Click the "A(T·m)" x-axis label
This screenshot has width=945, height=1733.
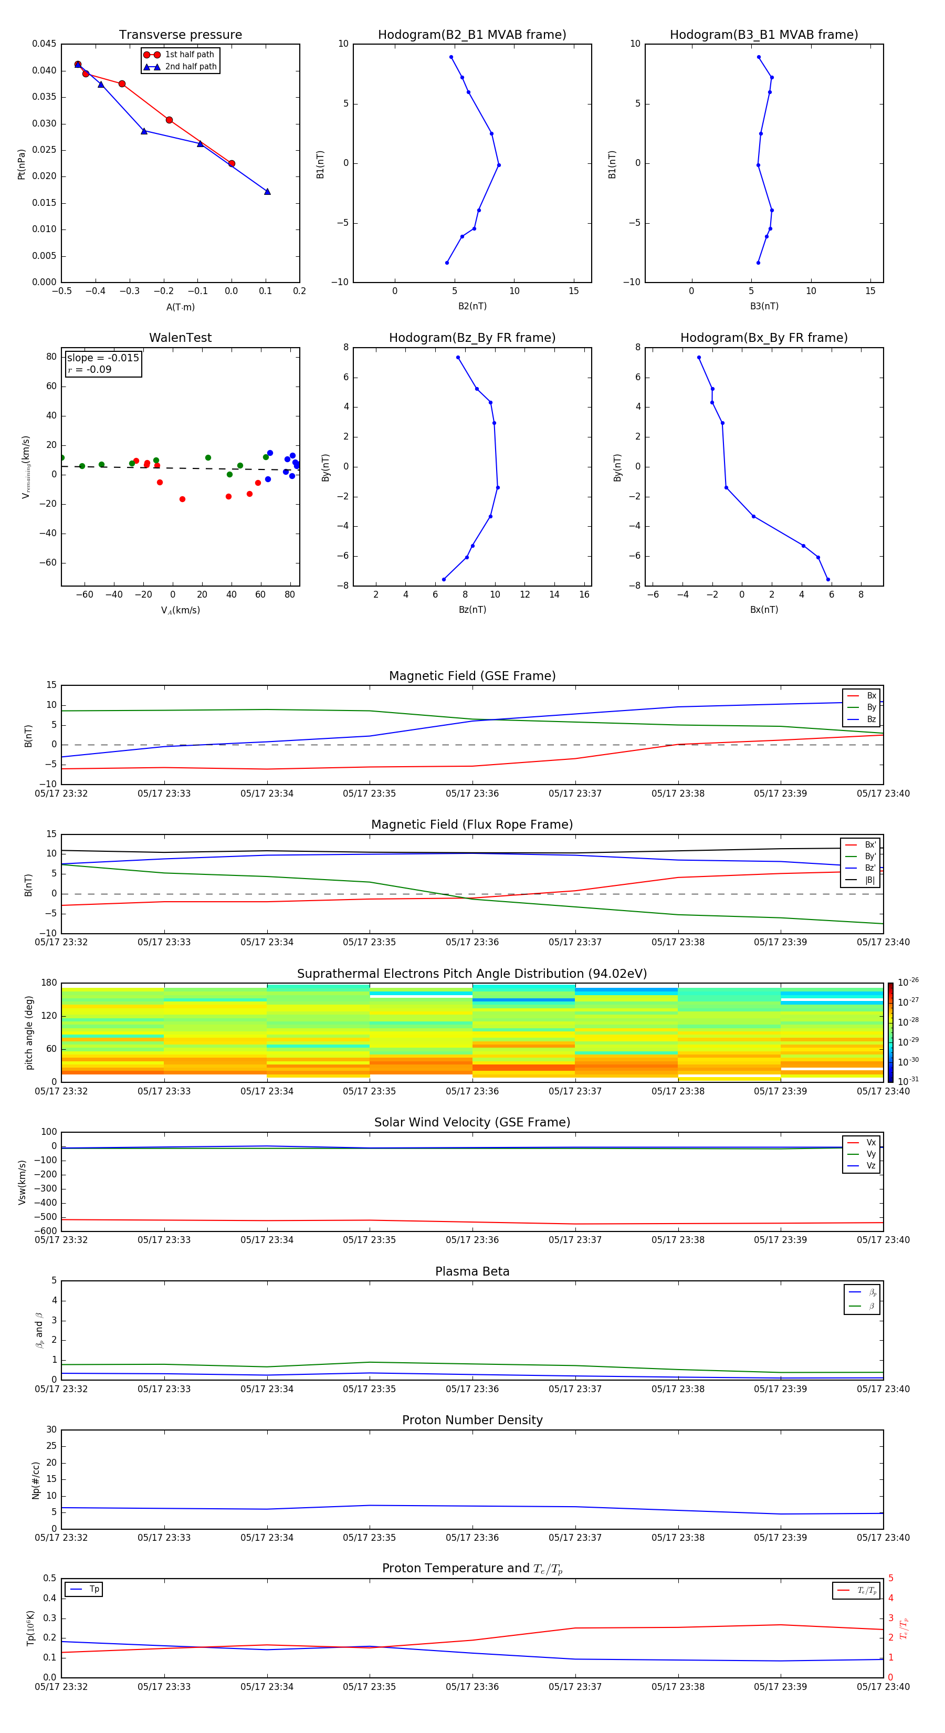tap(180, 307)
